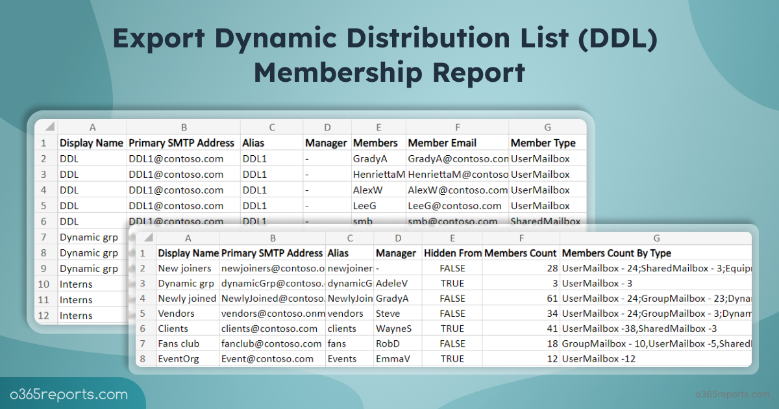Select the Hidden From header cell
The height and width of the screenshot is (409, 779).
coord(452,253)
